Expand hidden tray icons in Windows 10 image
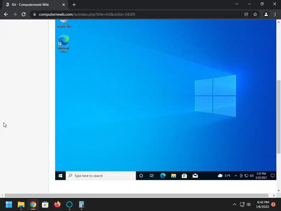 point(236,176)
